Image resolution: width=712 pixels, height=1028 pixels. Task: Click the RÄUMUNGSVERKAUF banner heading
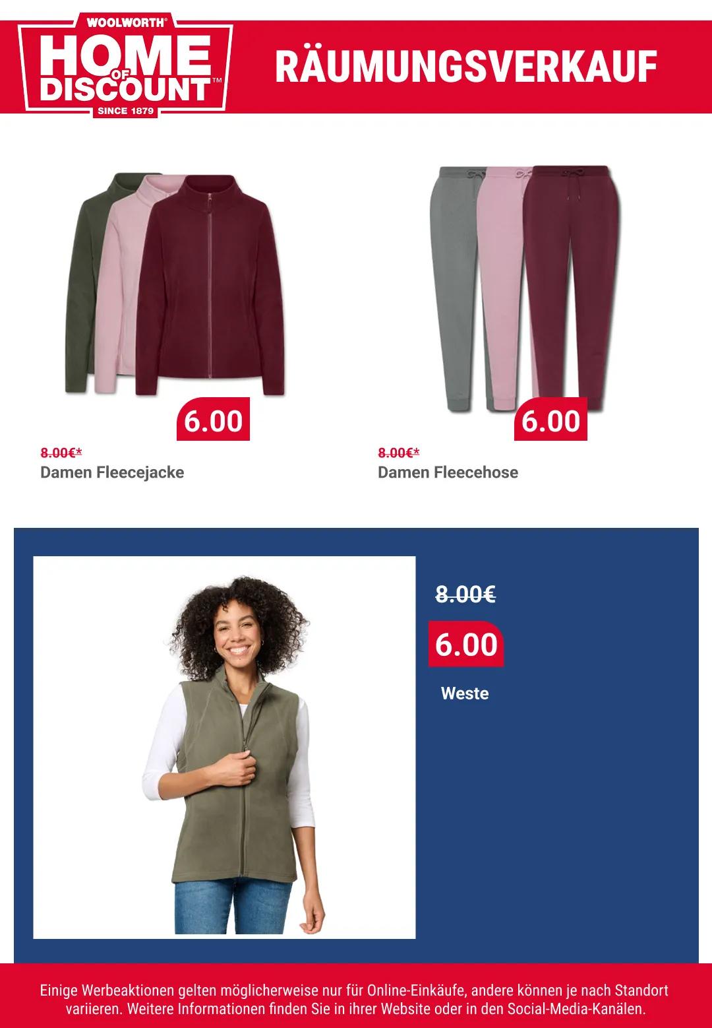click(x=466, y=67)
